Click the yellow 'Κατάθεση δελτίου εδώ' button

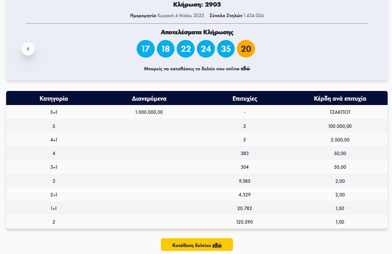197,244
